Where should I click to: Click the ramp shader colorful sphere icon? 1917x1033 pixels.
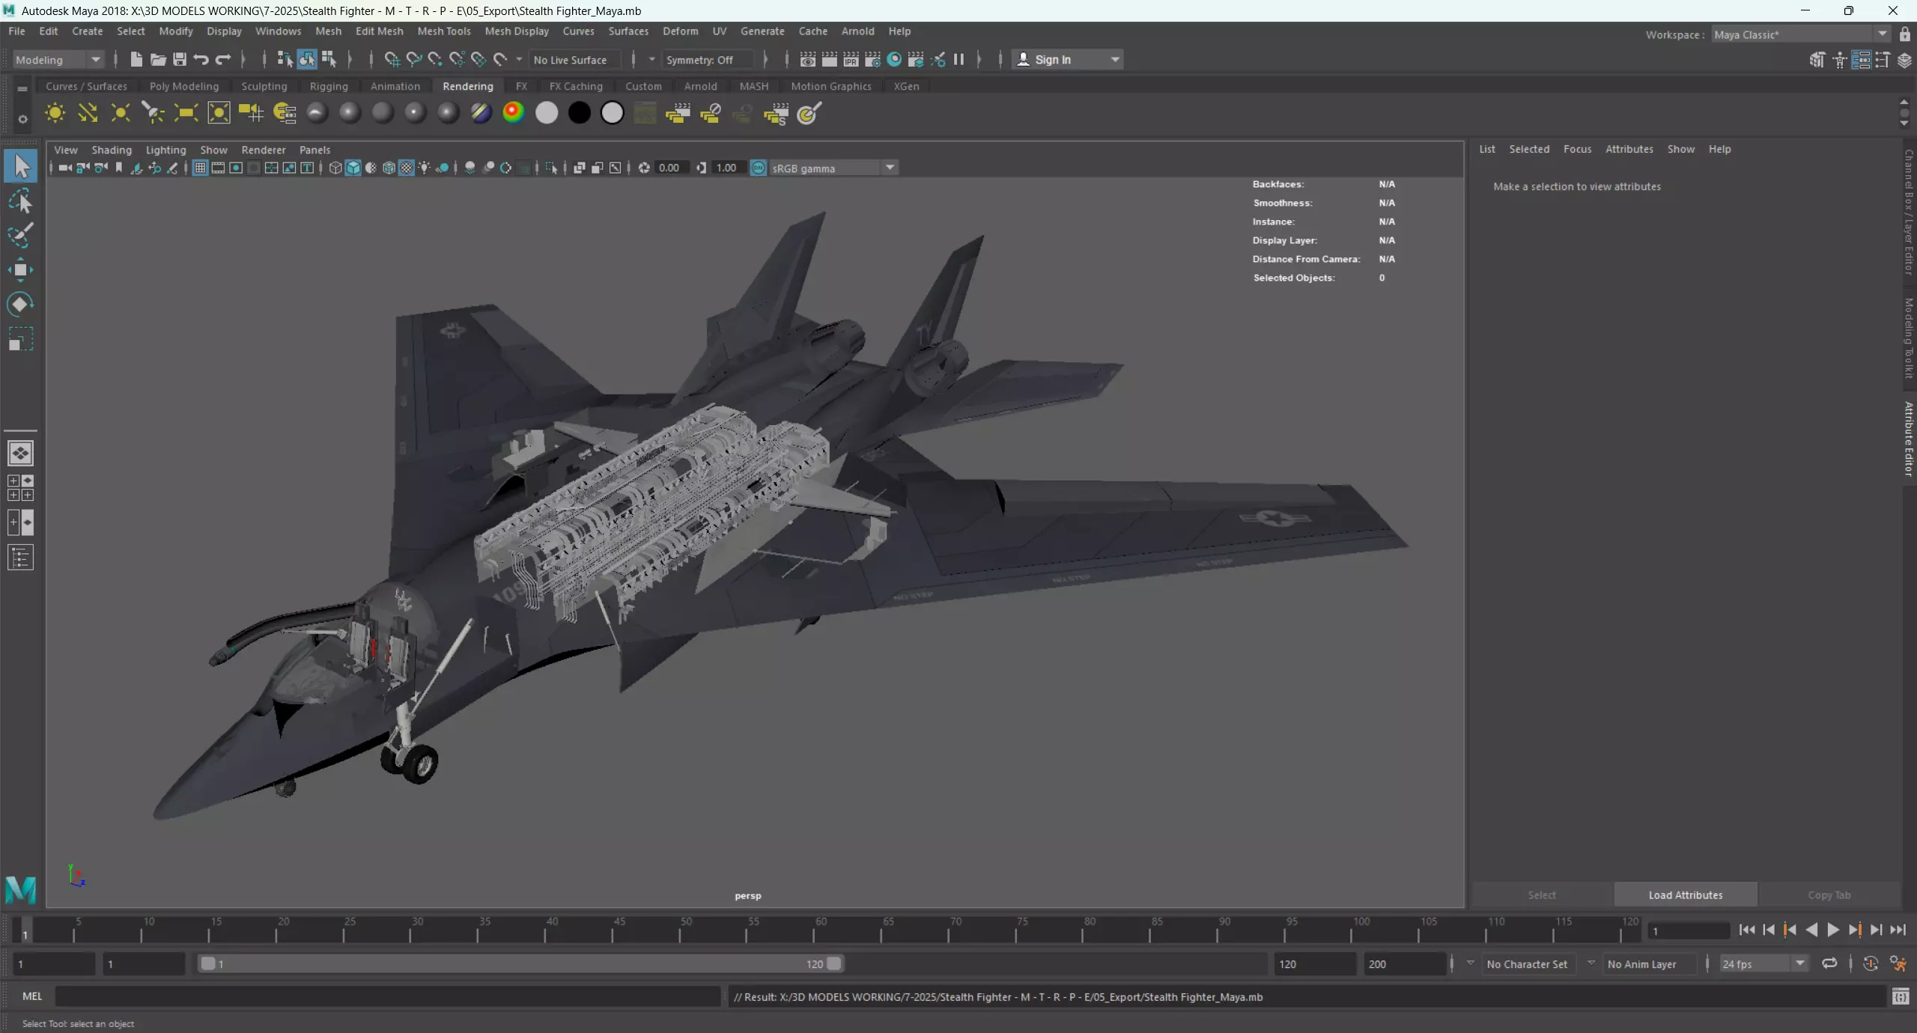coord(514,113)
